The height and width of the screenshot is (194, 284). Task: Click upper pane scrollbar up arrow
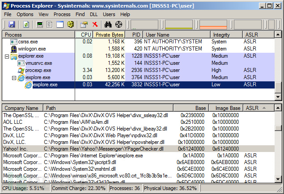278,34
